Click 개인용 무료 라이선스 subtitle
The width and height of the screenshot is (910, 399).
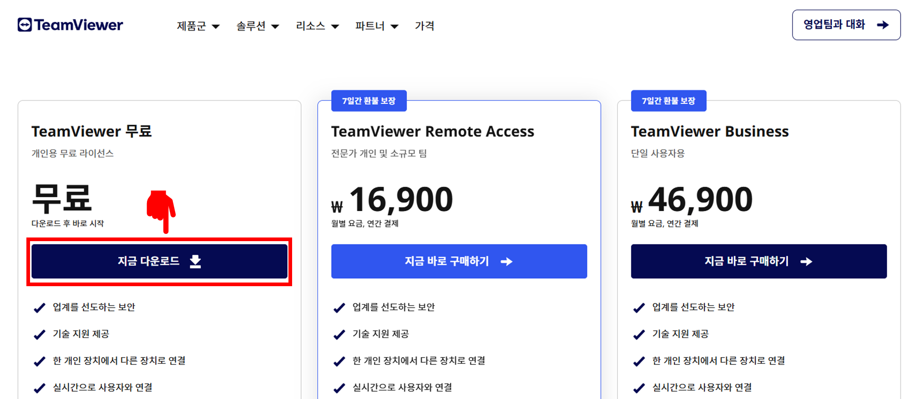[x=72, y=153]
